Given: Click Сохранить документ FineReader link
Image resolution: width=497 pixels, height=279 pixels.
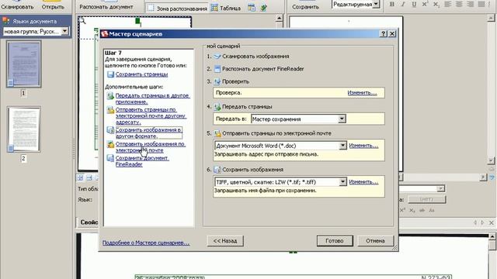Looking at the screenshot, I should tap(142, 161).
